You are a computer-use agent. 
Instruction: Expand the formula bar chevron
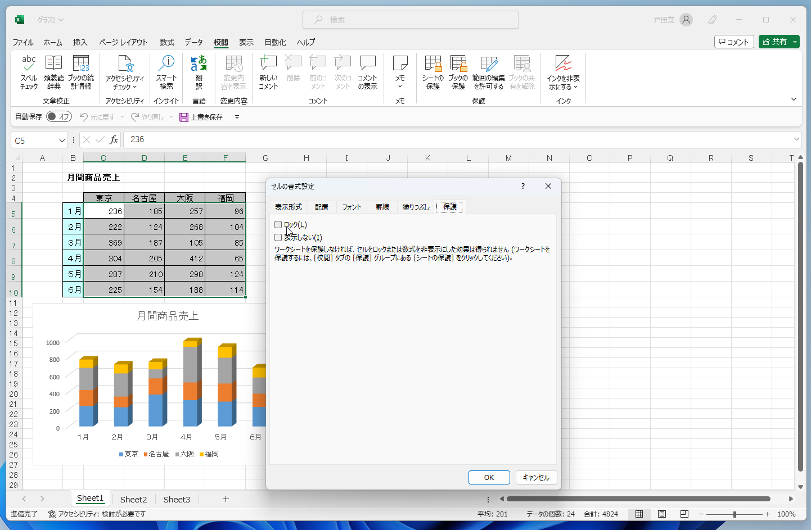pyautogui.click(x=796, y=139)
